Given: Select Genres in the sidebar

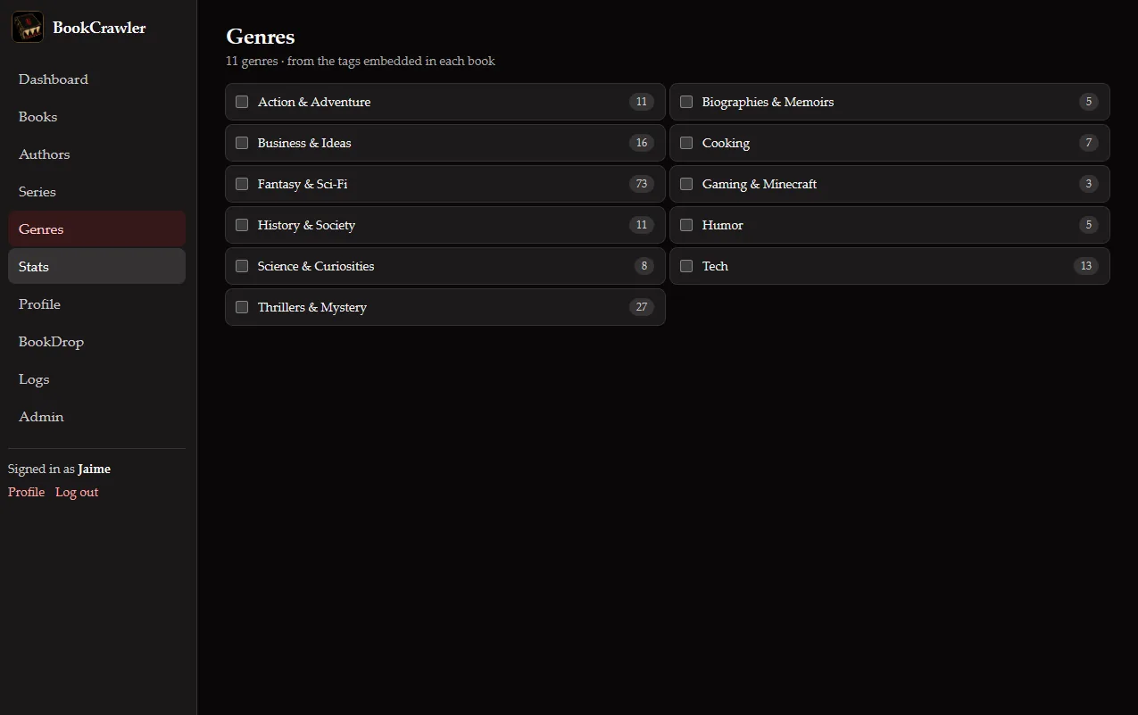Looking at the screenshot, I should [x=96, y=229].
